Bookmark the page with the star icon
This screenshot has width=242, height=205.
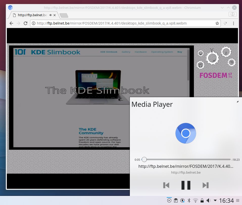[217, 23]
